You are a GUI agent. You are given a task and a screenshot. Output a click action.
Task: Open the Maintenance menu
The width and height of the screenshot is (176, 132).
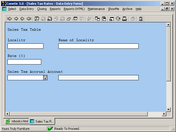(x=96, y=9)
